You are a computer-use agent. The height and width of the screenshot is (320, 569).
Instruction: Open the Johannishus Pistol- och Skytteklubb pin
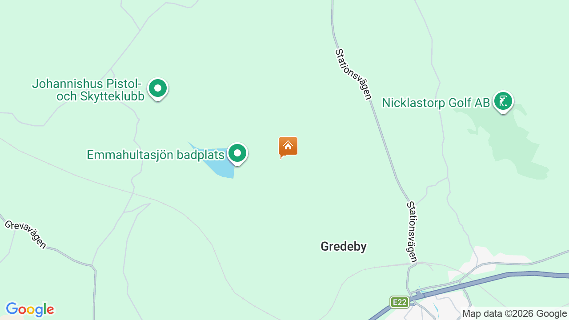point(157,89)
